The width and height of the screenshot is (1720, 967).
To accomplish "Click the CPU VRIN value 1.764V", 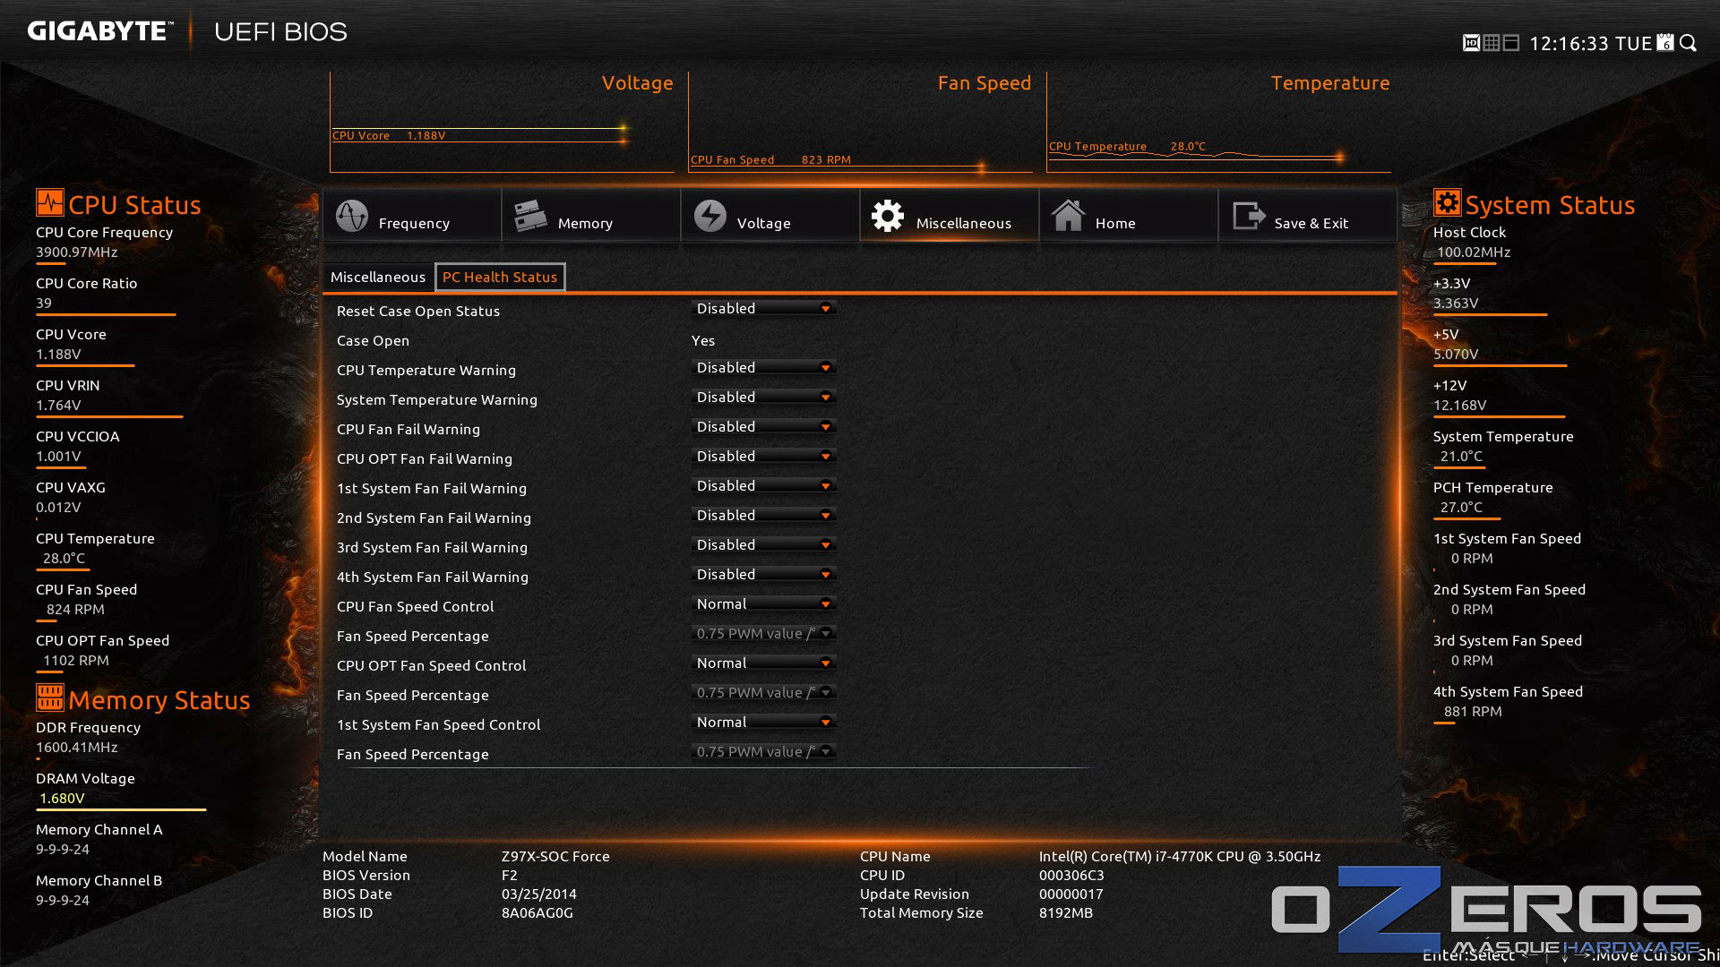I will point(58,406).
